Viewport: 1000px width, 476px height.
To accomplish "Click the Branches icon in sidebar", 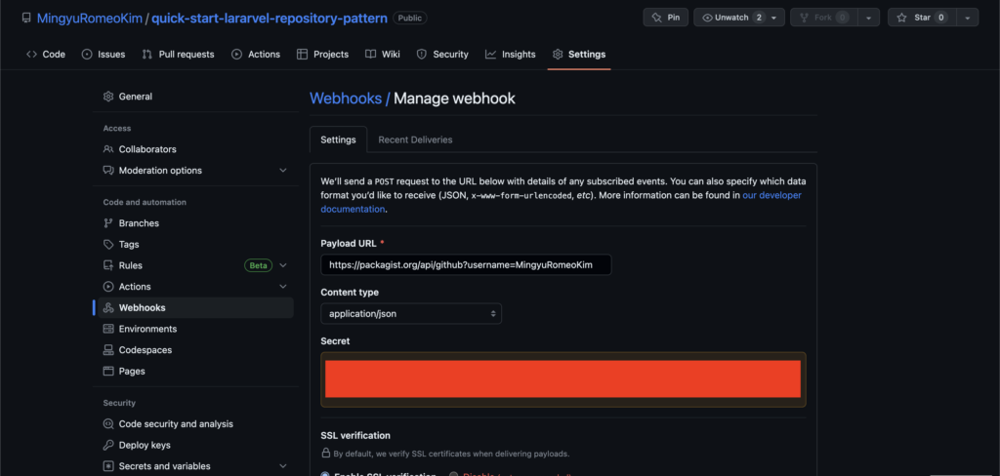I will point(108,223).
